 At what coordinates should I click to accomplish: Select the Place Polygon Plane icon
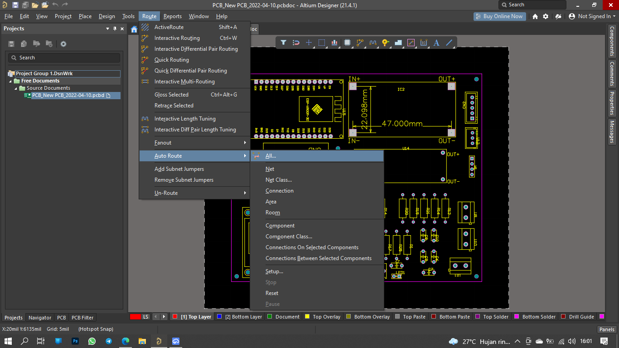coord(398,43)
